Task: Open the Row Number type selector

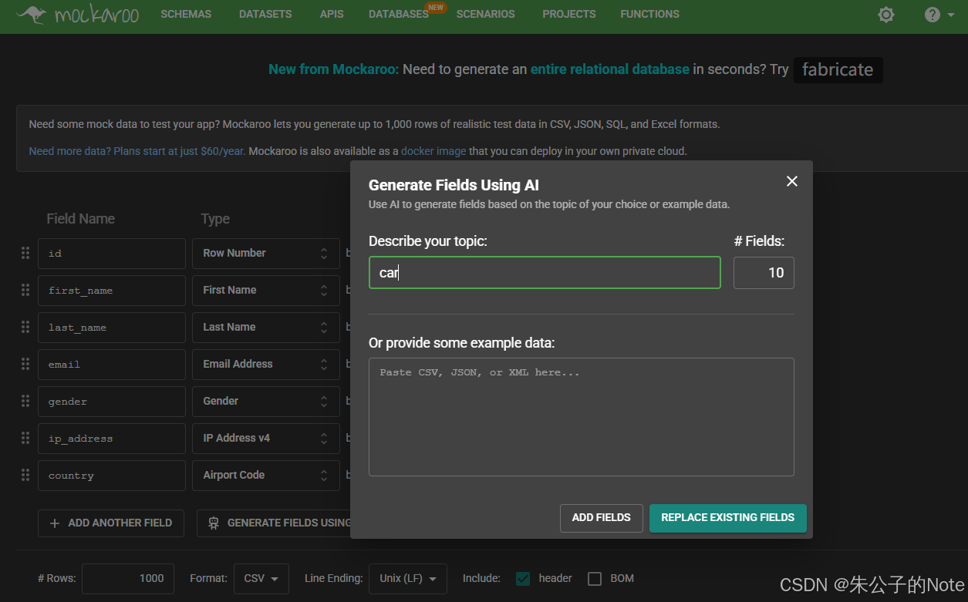Action: coord(266,253)
